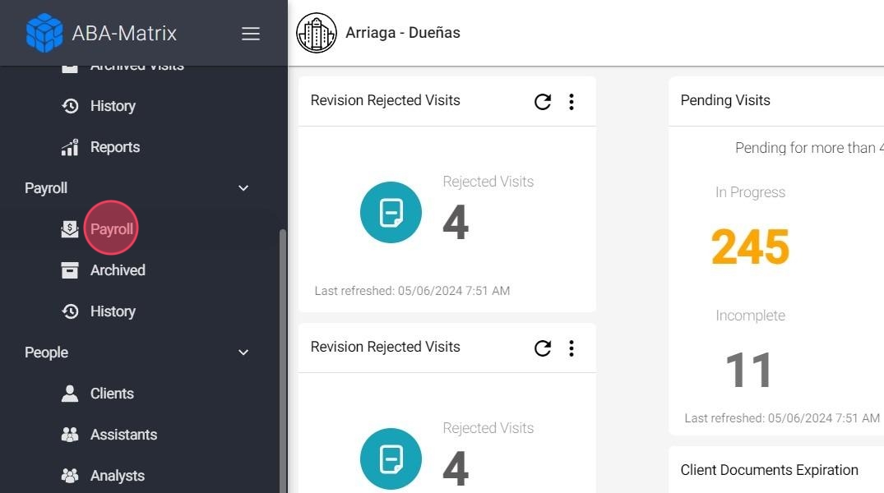The image size is (884, 493).
Task: Click the teal document icon in second Rejected Visits card
Action: 391,458
